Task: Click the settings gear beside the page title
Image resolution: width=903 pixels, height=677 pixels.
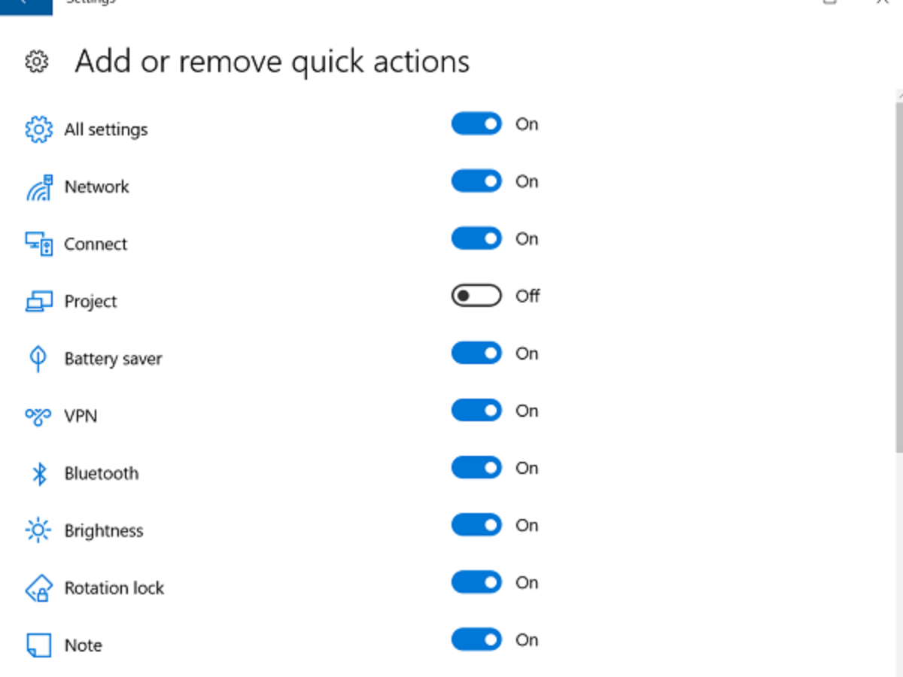Action: [37, 62]
